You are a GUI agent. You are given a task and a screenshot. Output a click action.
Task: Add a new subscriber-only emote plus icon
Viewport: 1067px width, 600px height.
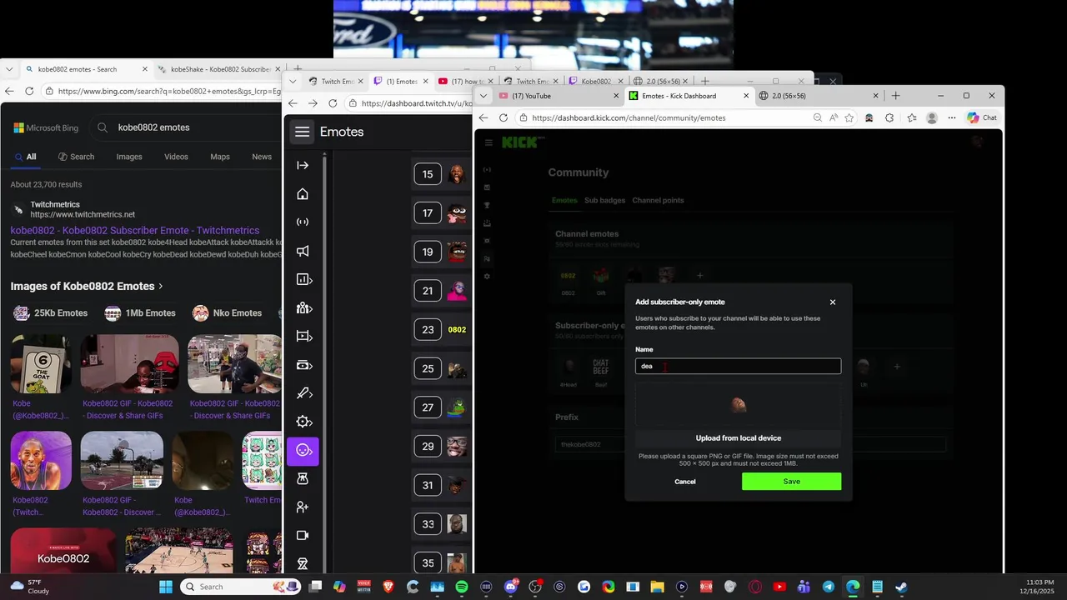[897, 366]
